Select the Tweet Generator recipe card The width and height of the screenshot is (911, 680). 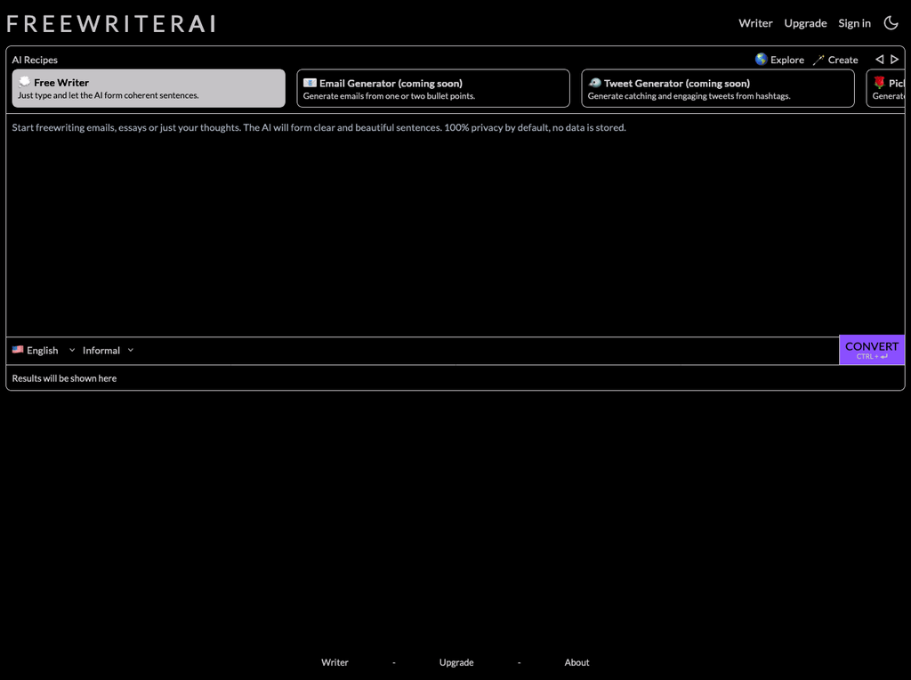pyautogui.click(x=717, y=88)
